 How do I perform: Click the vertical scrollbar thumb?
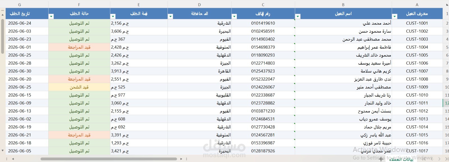click(x=3, y=36)
